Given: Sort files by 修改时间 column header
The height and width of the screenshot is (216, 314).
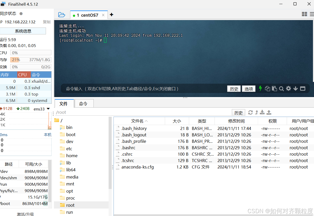Looking at the screenshot, I should tap(236, 121).
